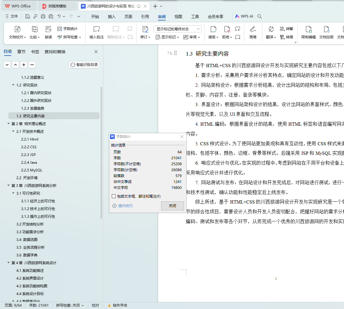Click the save icon in quick toolbar
Screen dimensions: 344x309
[x=27, y=16]
